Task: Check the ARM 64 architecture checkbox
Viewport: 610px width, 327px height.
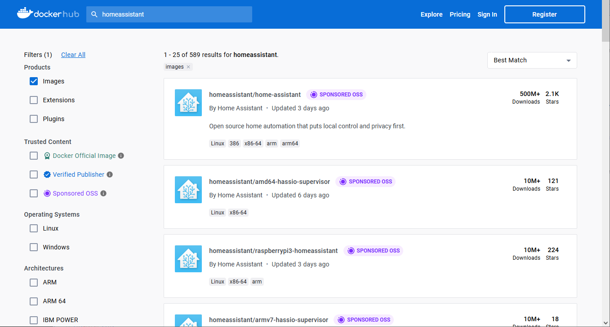Action: (x=34, y=301)
